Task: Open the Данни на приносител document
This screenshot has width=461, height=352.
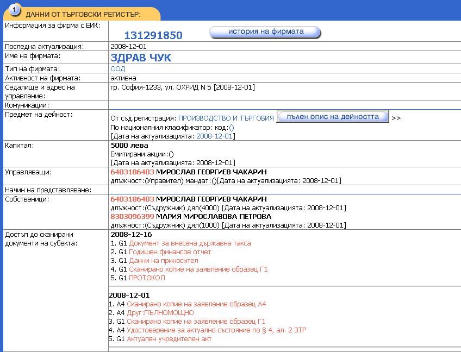Action: tap(164, 261)
